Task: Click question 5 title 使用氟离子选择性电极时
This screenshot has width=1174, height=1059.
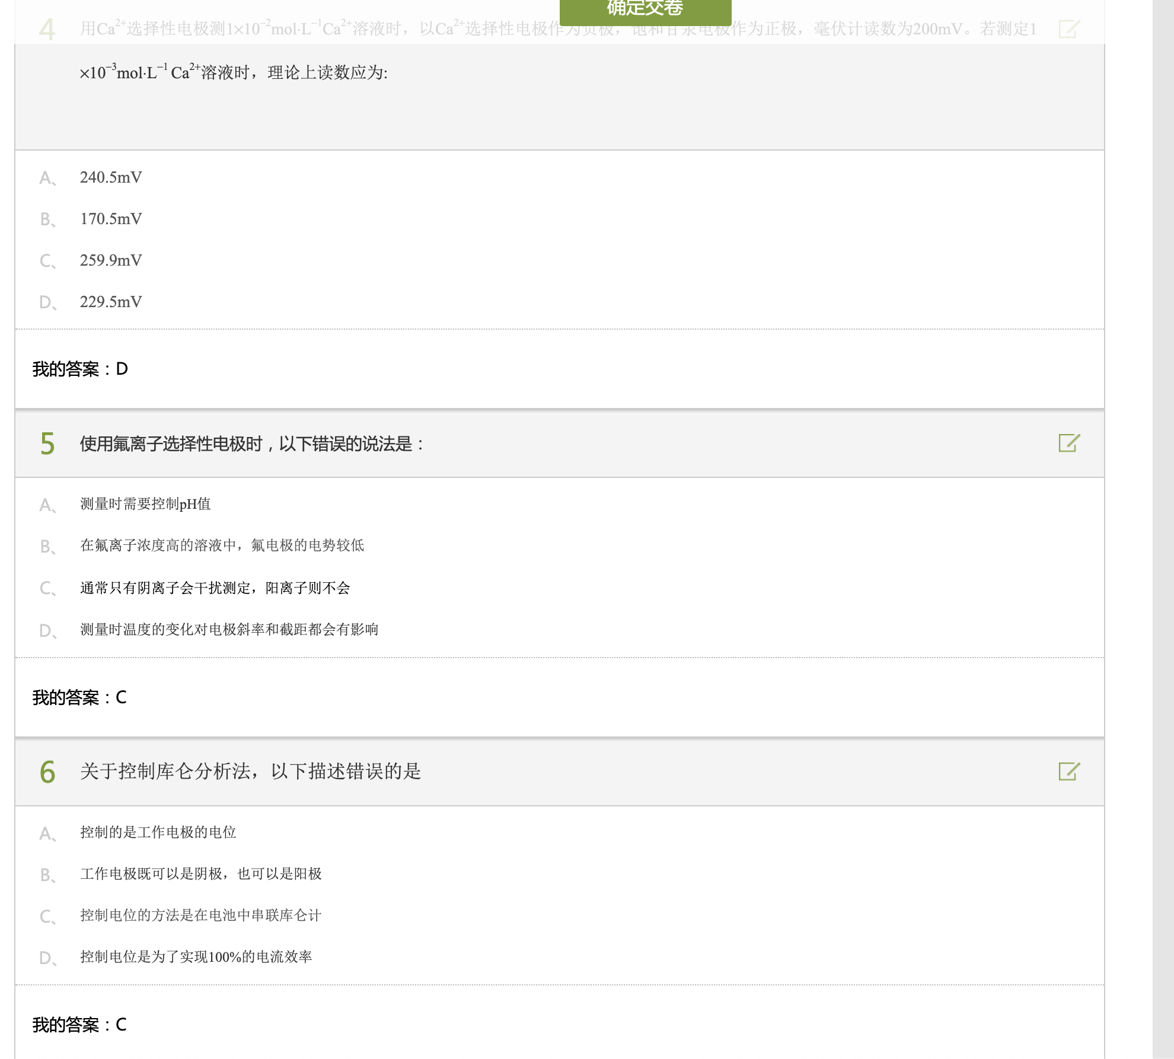Action: tap(251, 444)
